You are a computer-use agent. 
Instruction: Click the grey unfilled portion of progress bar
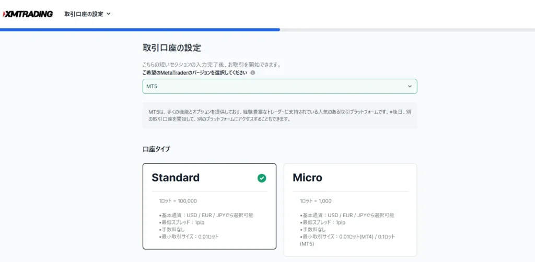point(408,30)
